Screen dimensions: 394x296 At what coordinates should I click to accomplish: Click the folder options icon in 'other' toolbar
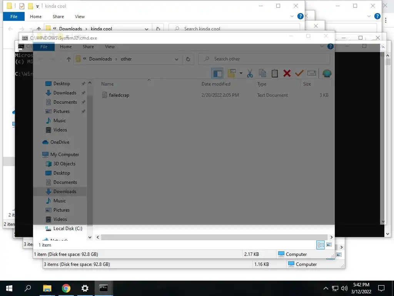(x=231, y=73)
